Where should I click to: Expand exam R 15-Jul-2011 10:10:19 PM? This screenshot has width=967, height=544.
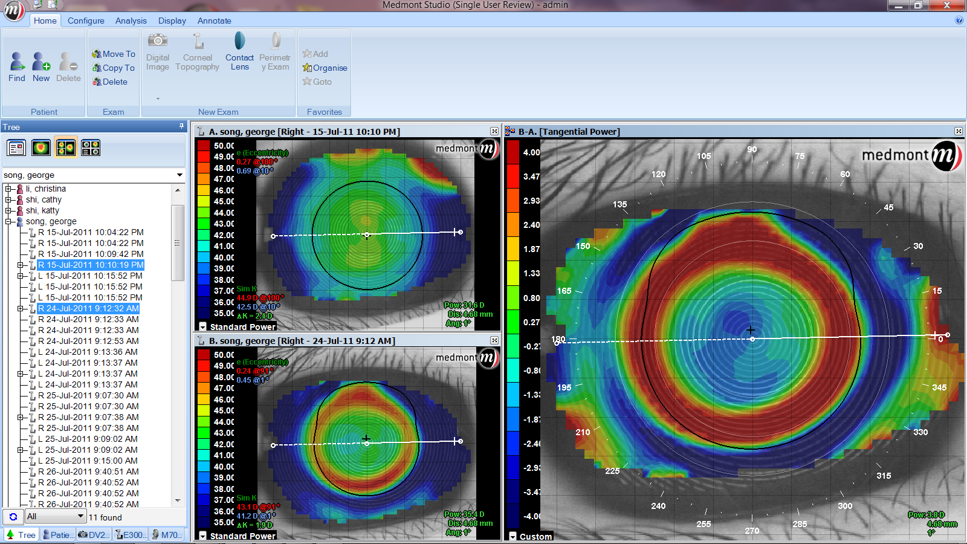pos(20,265)
